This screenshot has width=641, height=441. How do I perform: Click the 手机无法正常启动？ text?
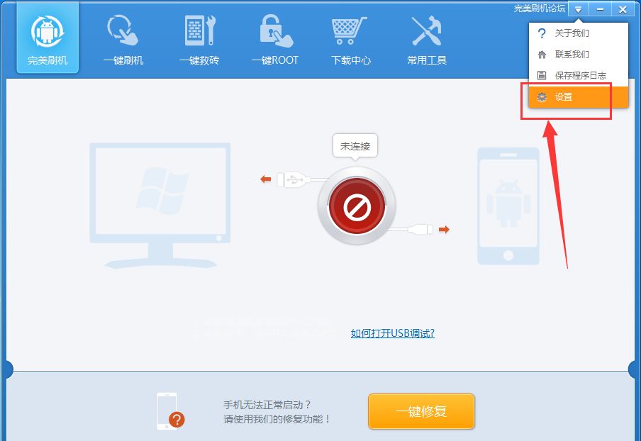(267, 405)
